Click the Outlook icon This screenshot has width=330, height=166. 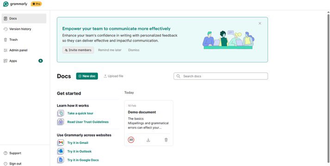point(61,151)
